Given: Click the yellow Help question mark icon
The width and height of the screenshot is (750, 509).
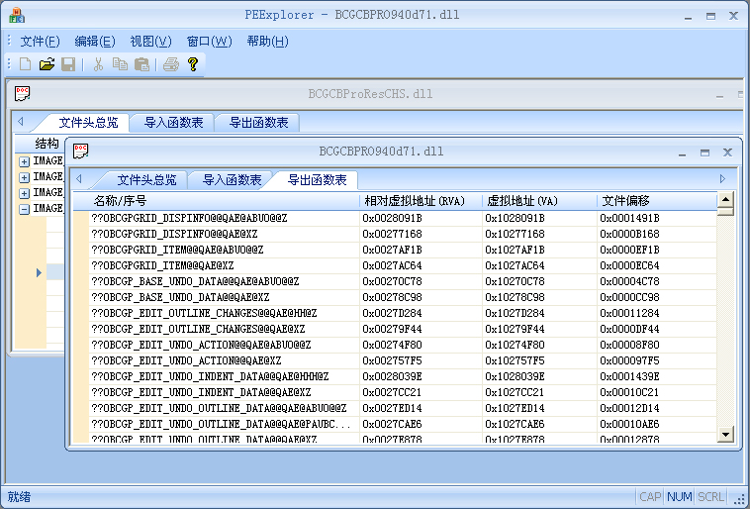Looking at the screenshot, I should [193, 64].
